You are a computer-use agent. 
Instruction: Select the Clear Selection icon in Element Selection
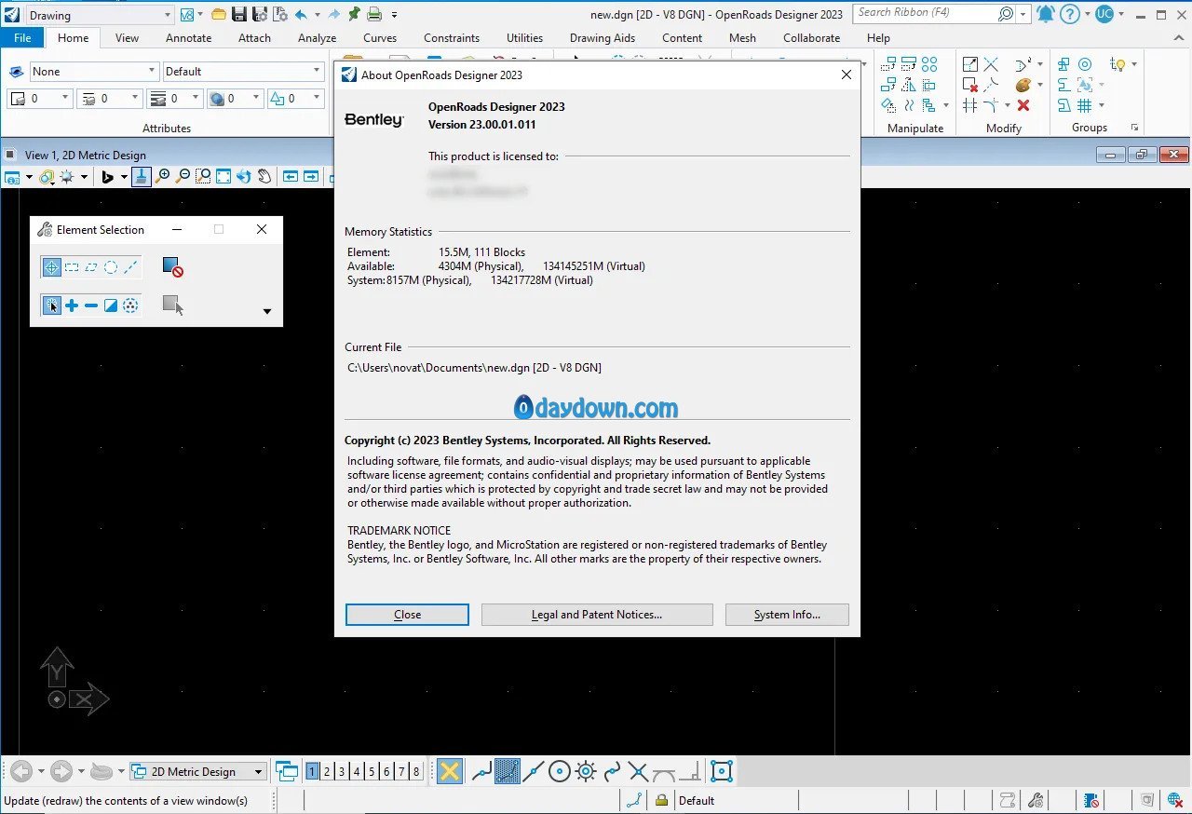pyautogui.click(x=171, y=267)
